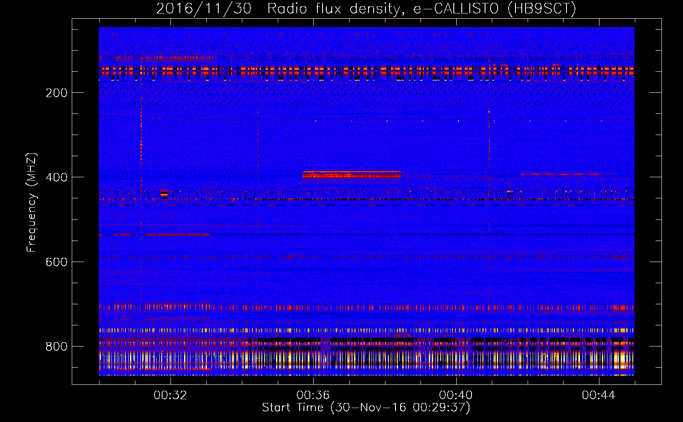Click the 400 frequency tick label

pyautogui.click(x=57, y=177)
